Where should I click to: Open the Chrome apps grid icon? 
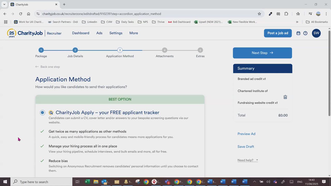coord(6,22)
